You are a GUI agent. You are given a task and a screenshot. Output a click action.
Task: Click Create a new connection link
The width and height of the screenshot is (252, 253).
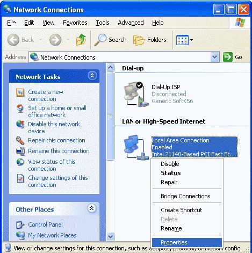click(x=46, y=95)
